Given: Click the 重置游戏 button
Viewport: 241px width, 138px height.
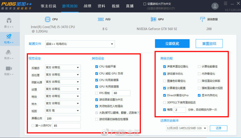Looking at the screenshot, I should (209, 44).
